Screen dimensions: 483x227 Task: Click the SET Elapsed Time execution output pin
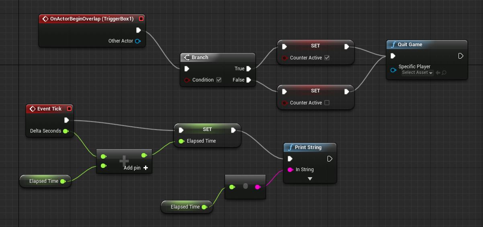point(233,130)
